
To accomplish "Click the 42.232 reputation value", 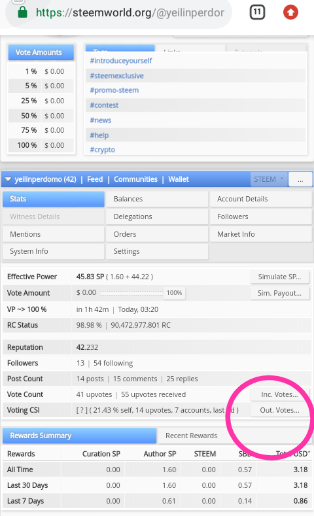I will [x=87, y=347].
